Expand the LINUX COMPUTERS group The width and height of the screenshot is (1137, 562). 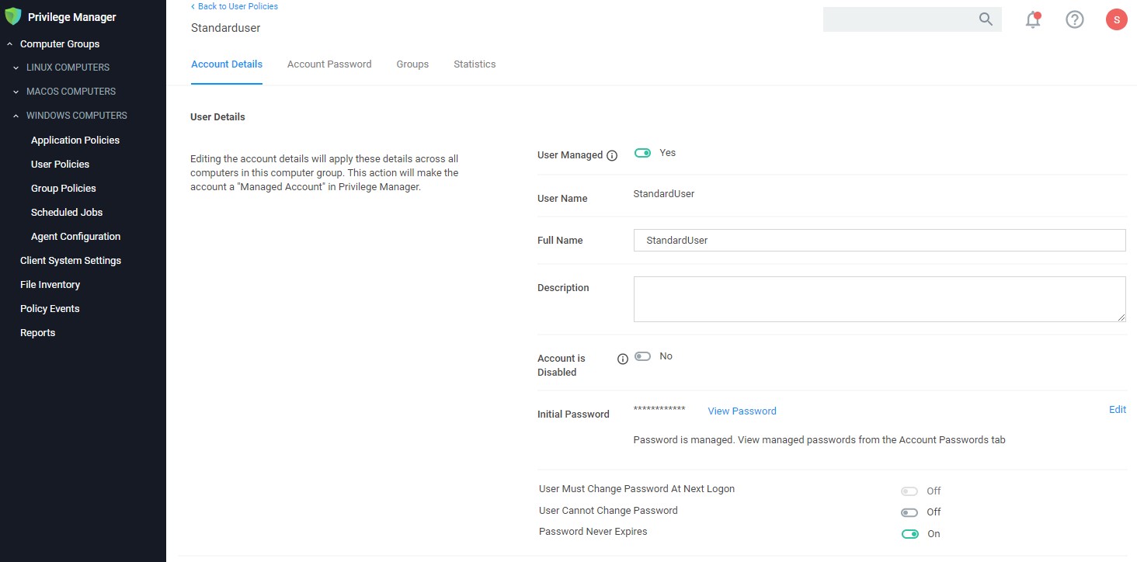click(x=16, y=68)
